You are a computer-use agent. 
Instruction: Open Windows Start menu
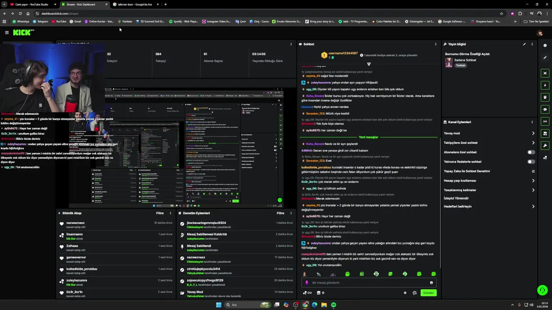pos(219,305)
